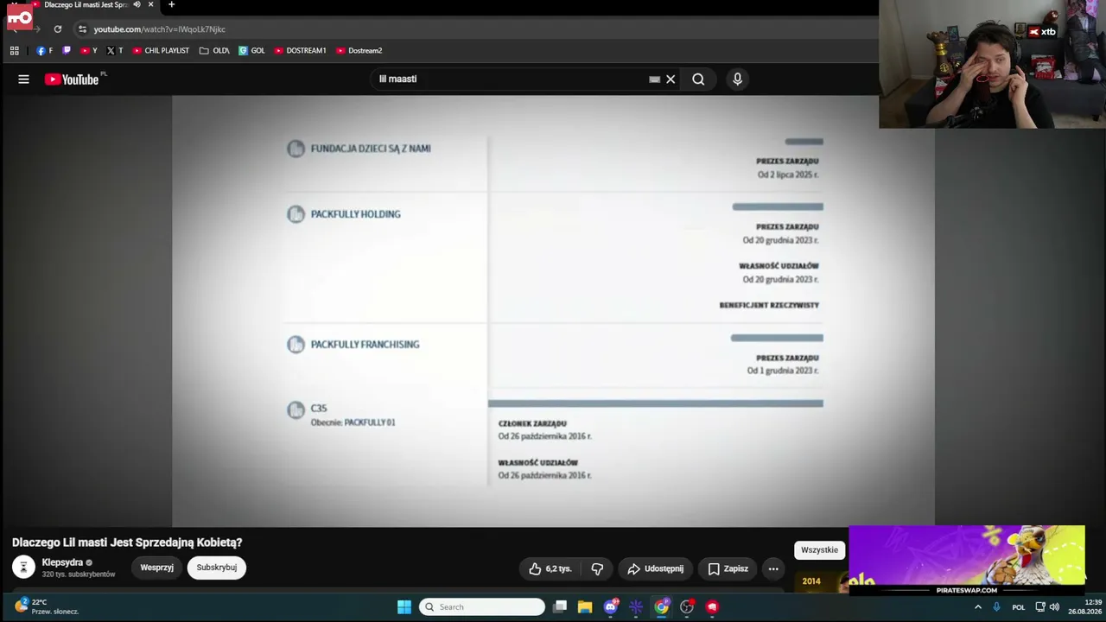
Task: Click the microphone tray icon
Action: (996, 607)
